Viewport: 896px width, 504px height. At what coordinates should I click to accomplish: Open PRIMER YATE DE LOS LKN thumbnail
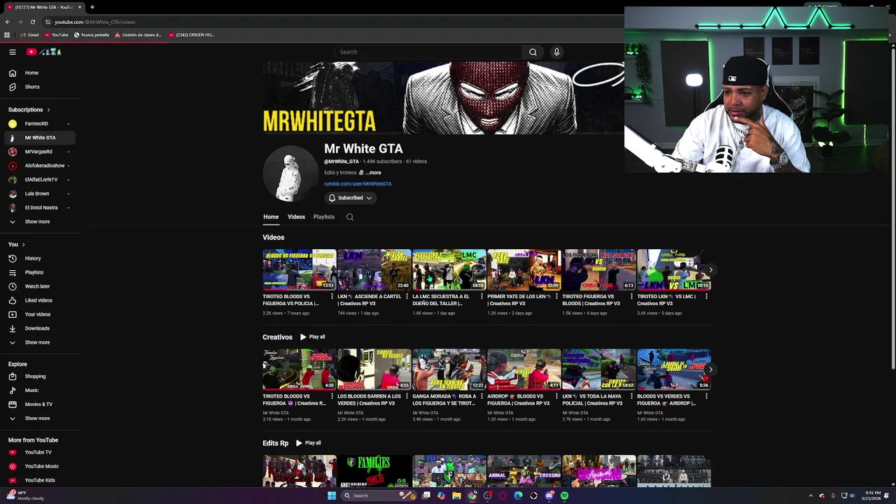point(524,269)
